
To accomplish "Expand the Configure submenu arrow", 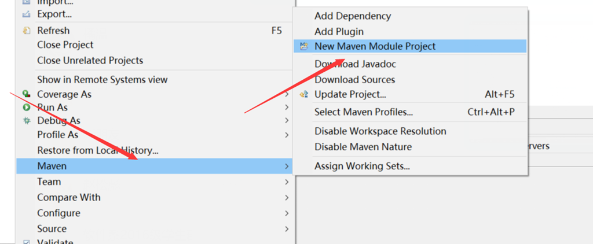I will pos(287,213).
